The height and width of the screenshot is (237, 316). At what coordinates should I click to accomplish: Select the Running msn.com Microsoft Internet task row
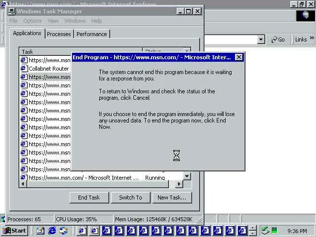[x=101, y=178]
